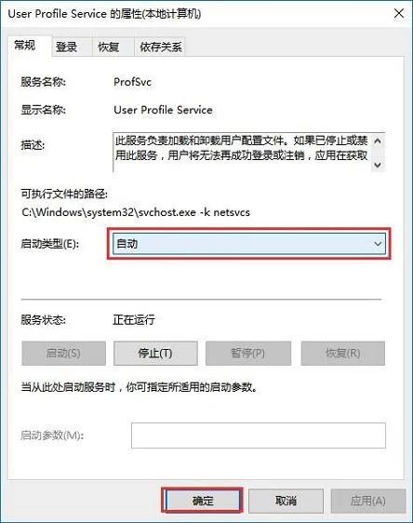
Task: Close the properties dialog window
Action: [x=399, y=14]
